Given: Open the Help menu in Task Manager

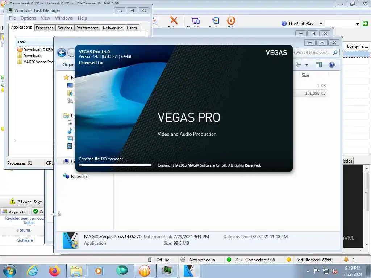Looking at the screenshot, I should coord(82,18).
